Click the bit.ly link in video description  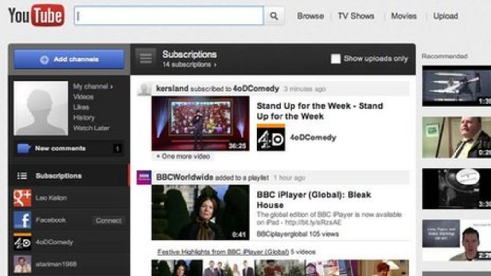coord(313,222)
